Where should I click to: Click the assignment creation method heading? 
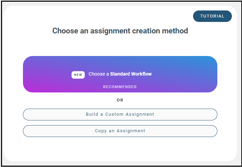pyautogui.click(x=120, y=31)
